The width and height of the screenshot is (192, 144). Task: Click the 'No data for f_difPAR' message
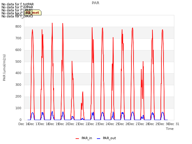point(17,7)
